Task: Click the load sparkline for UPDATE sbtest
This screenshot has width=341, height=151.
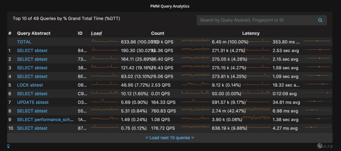Action: 105,102
